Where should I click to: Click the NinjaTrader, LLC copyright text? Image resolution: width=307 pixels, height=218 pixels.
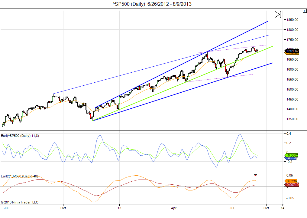pos(20,202)
